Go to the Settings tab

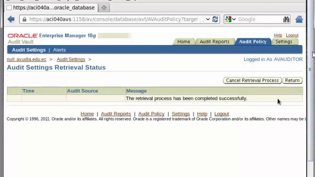pyautogui.click(x=284, y=41)
